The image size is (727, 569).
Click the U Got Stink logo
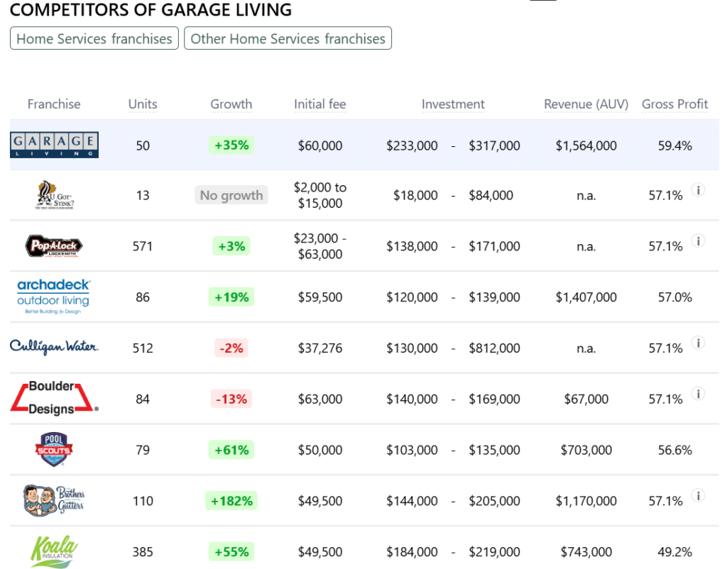tap(54, 195)
